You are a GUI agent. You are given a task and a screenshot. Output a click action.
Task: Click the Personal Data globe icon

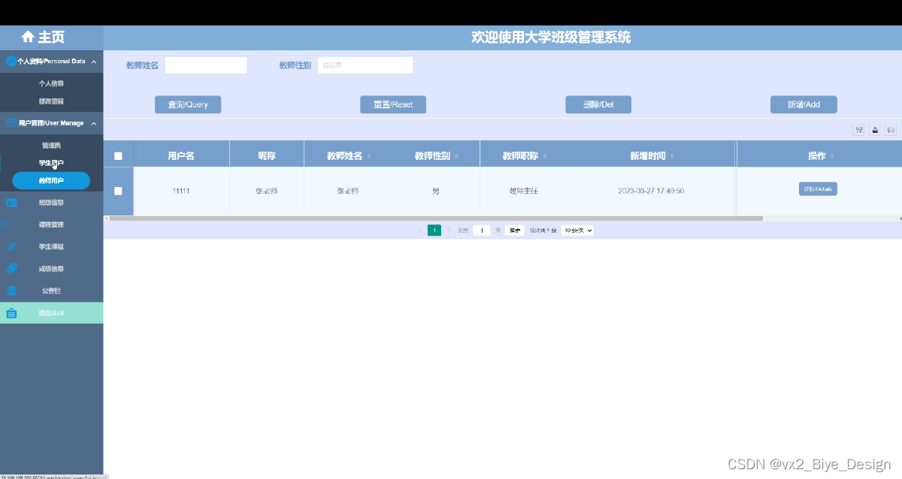pos(11,62)
